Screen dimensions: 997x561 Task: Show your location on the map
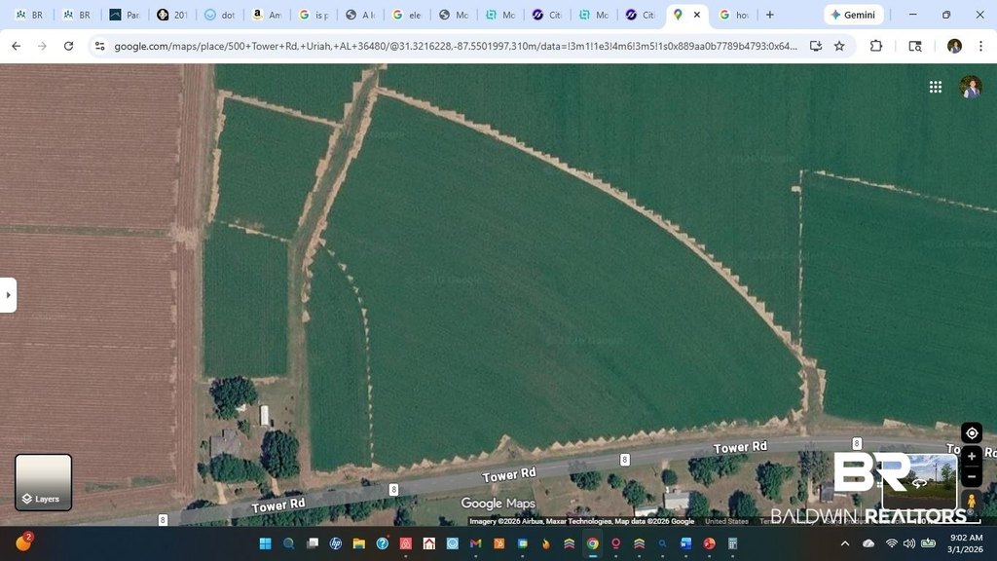pos(972,433)
